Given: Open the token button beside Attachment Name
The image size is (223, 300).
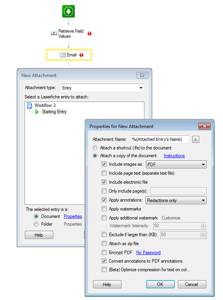Looking at the screenshot, I should coord(196,139).
